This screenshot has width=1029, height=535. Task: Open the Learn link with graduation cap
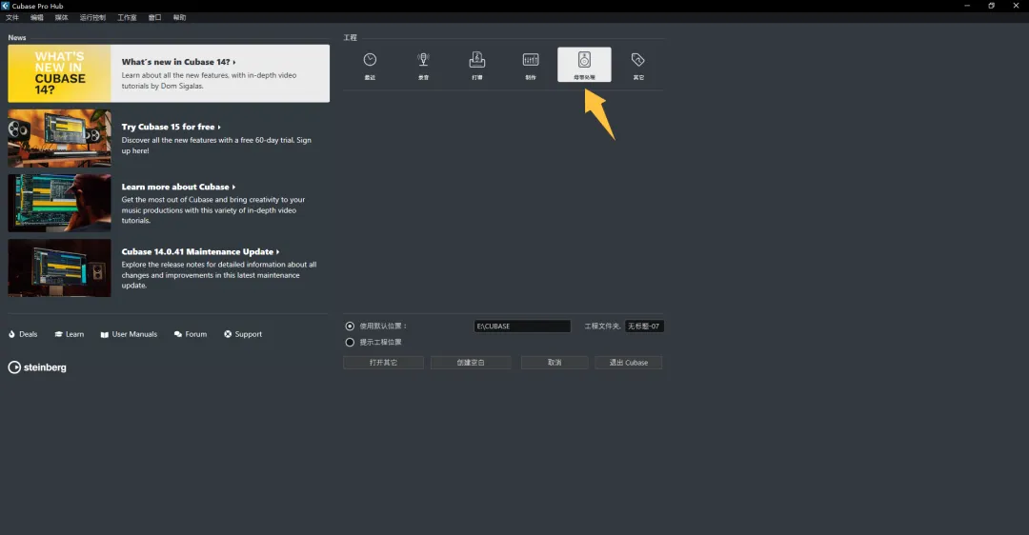coord(70,334)
